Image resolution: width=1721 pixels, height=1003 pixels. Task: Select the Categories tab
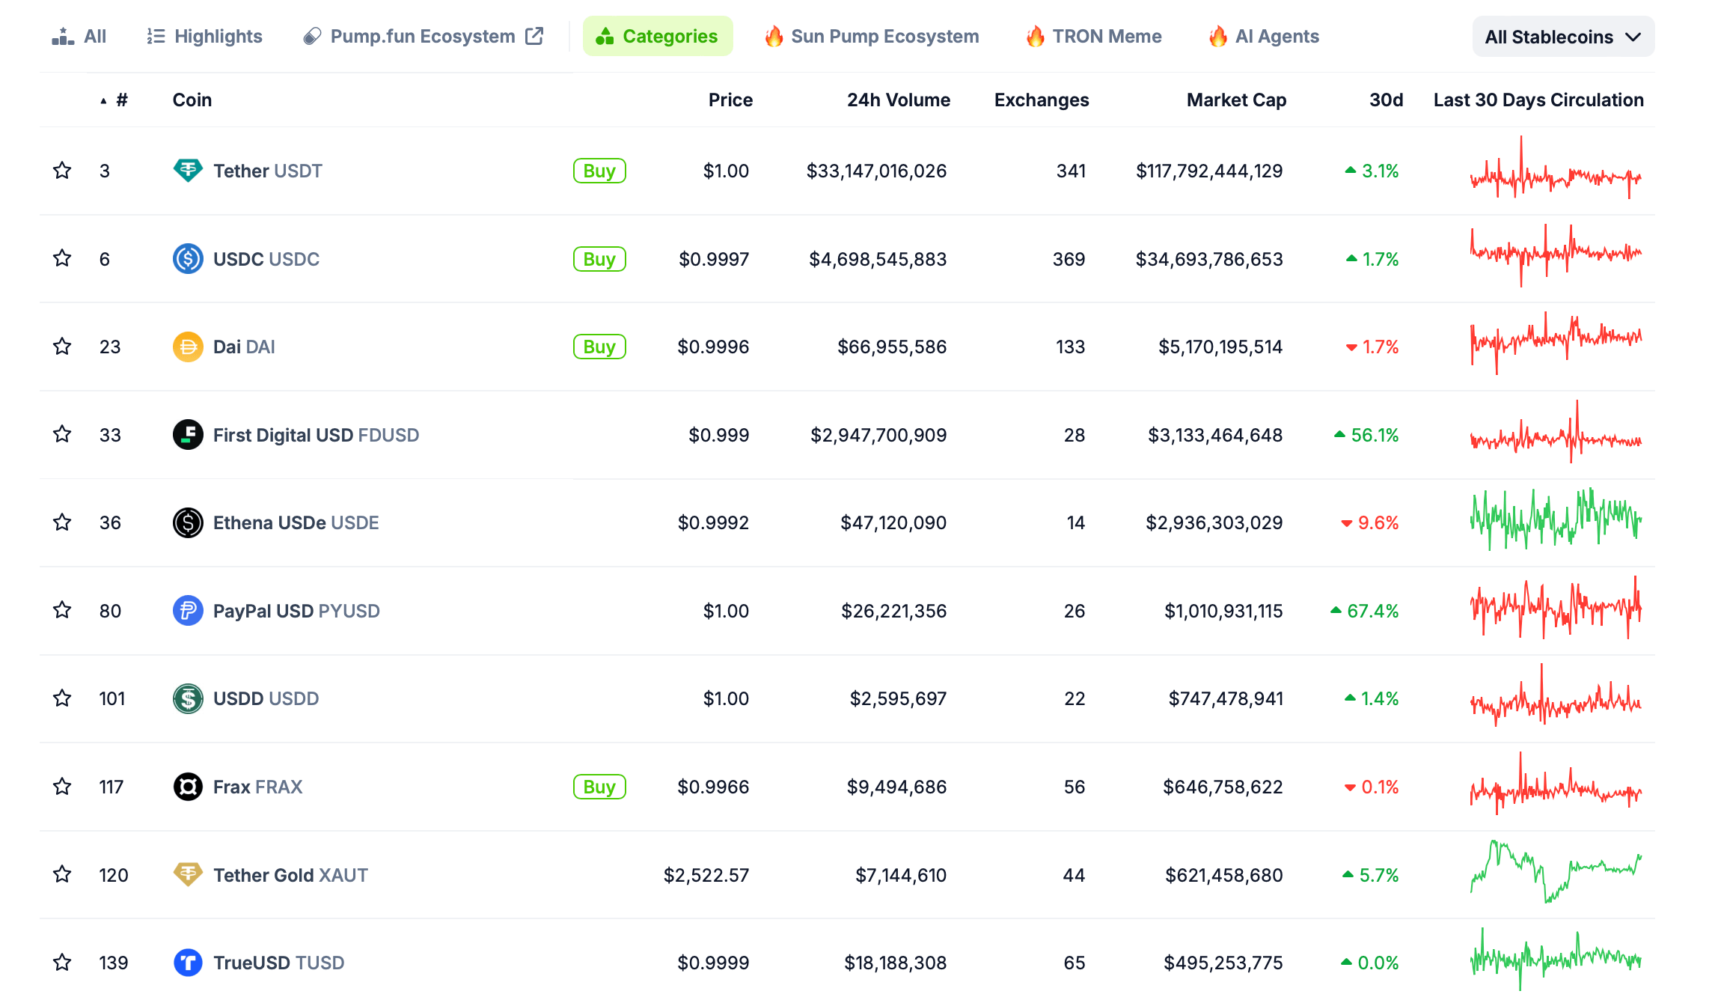[x=658, y=36]
